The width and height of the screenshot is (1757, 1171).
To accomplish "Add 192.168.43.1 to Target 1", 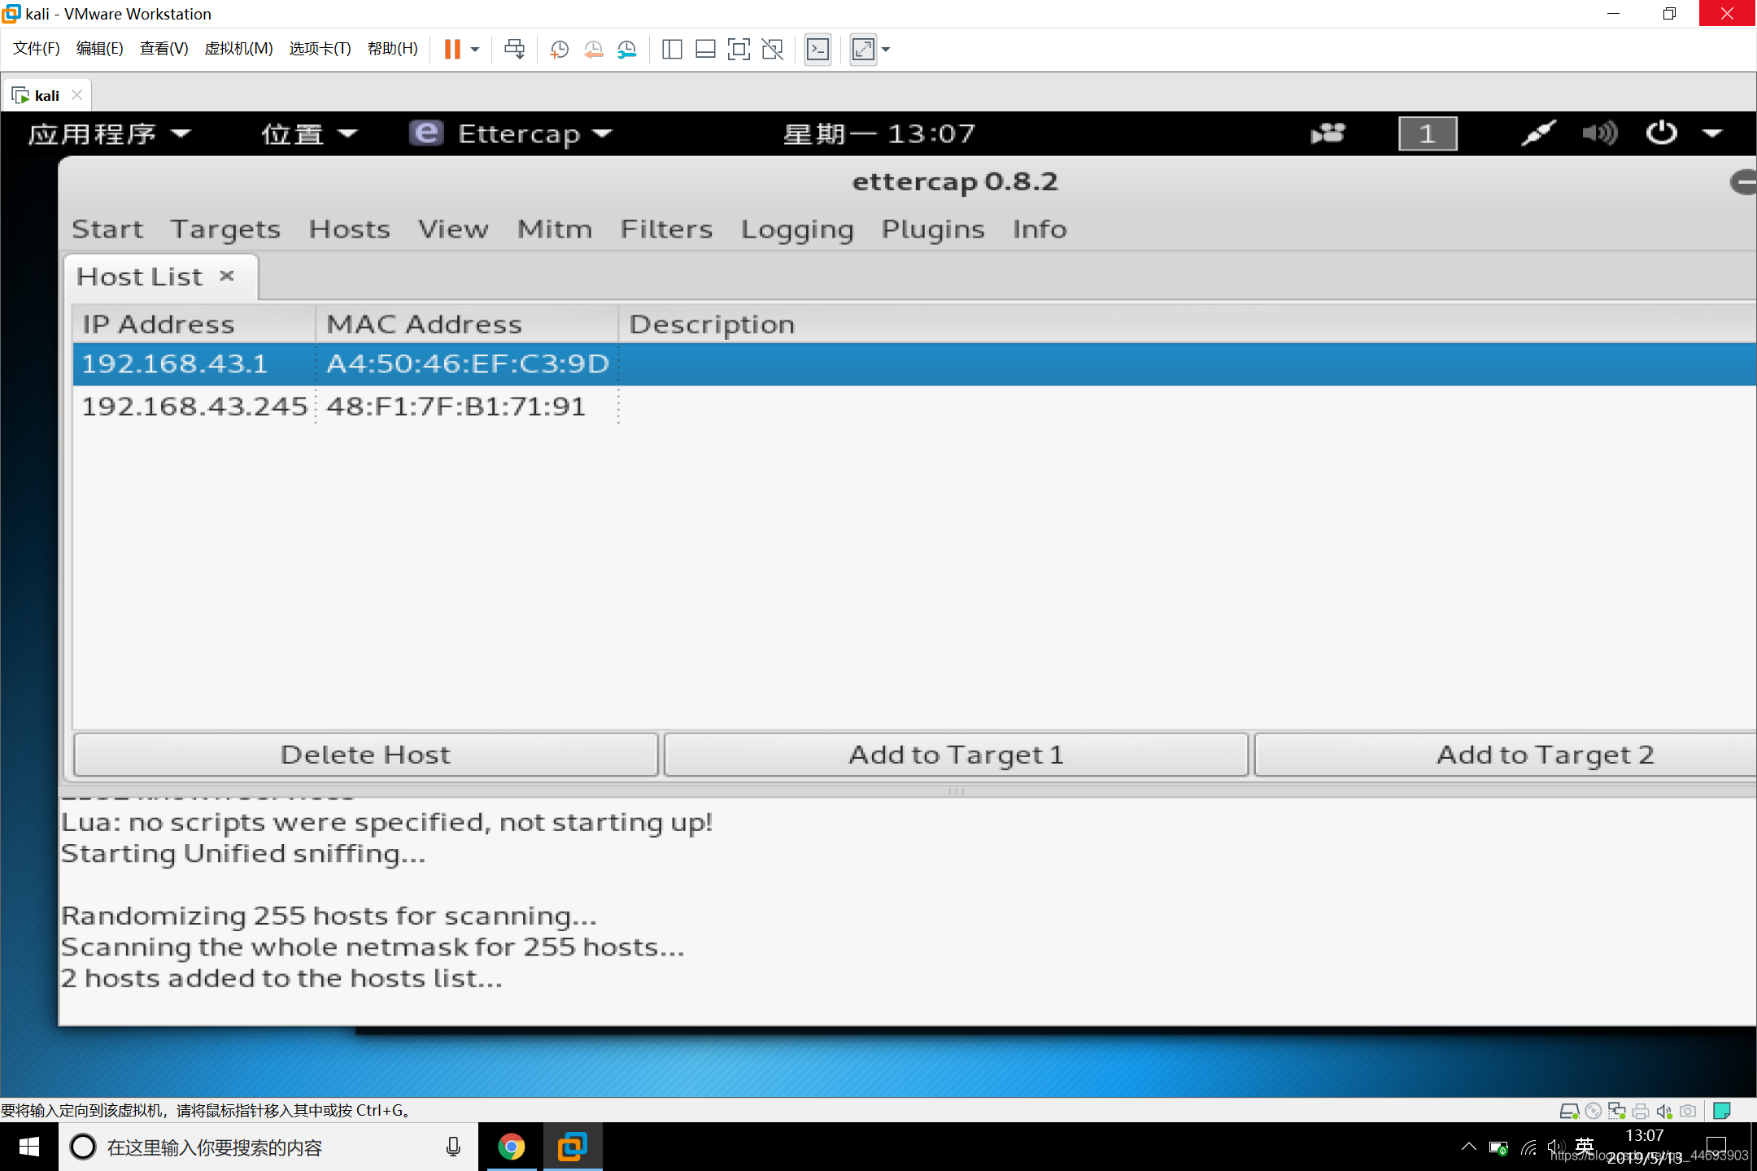I will (x=956, y=754).
